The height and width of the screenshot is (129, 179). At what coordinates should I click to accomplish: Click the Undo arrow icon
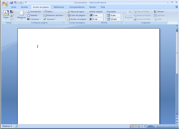(16, 3)
